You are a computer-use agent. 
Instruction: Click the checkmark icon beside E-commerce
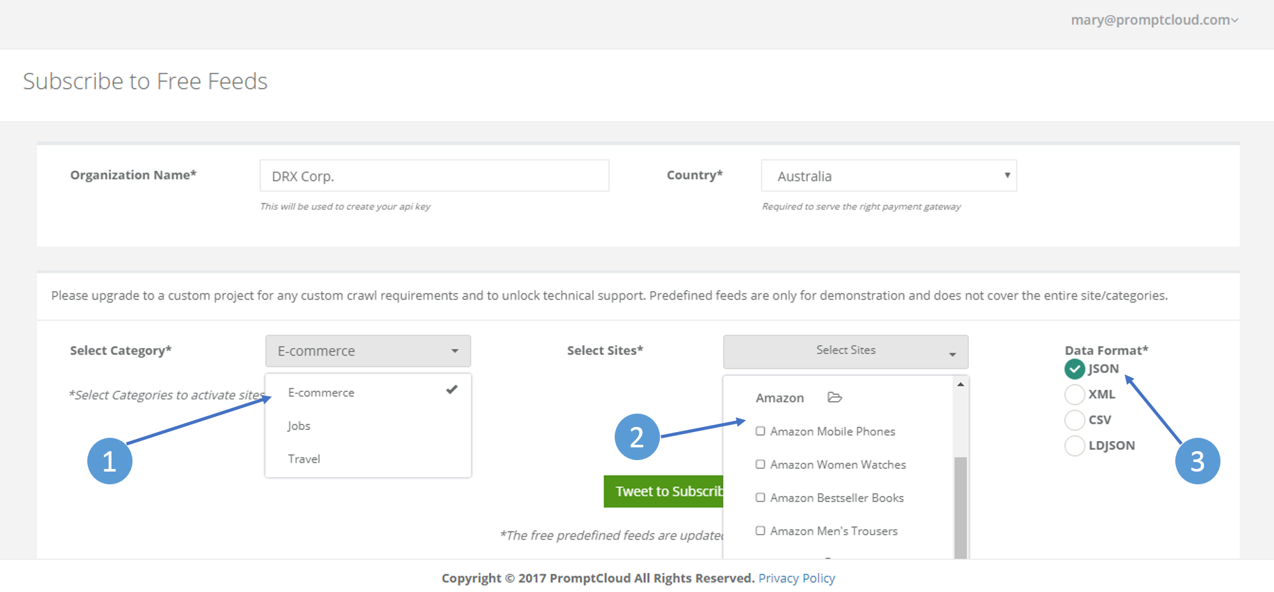tap(452, 389)
